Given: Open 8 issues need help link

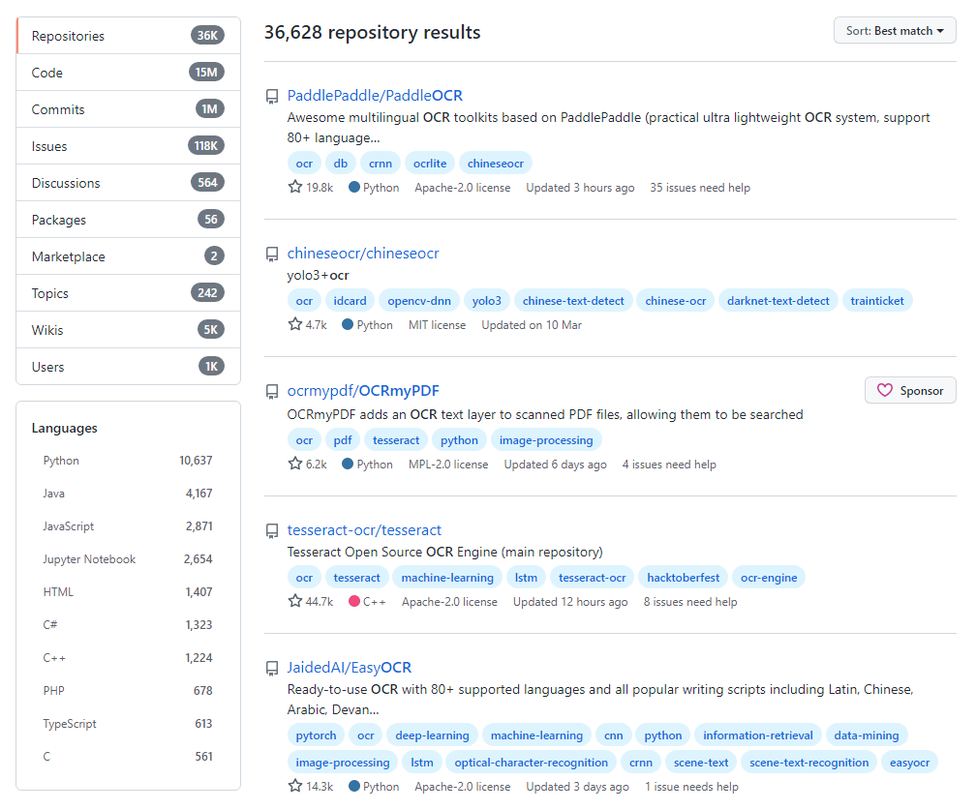Looking at the screenshot, I should [x=689, y=602].
